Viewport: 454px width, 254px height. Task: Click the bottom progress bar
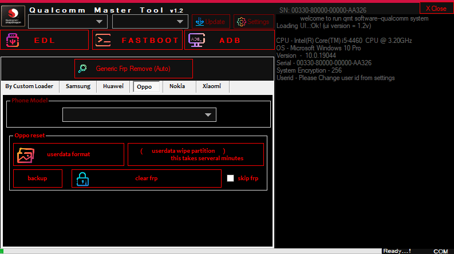coord(191,251)
